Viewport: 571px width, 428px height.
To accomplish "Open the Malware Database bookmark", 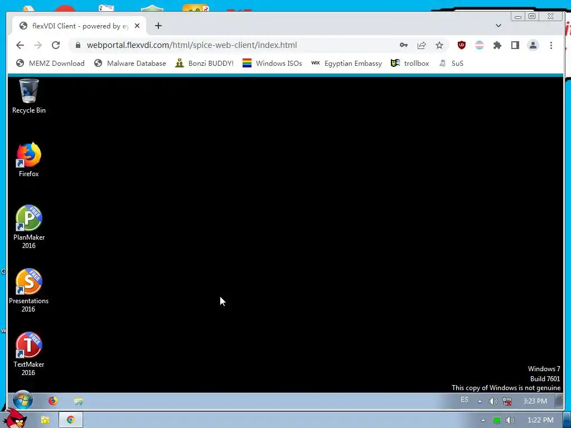I will 130,64.
